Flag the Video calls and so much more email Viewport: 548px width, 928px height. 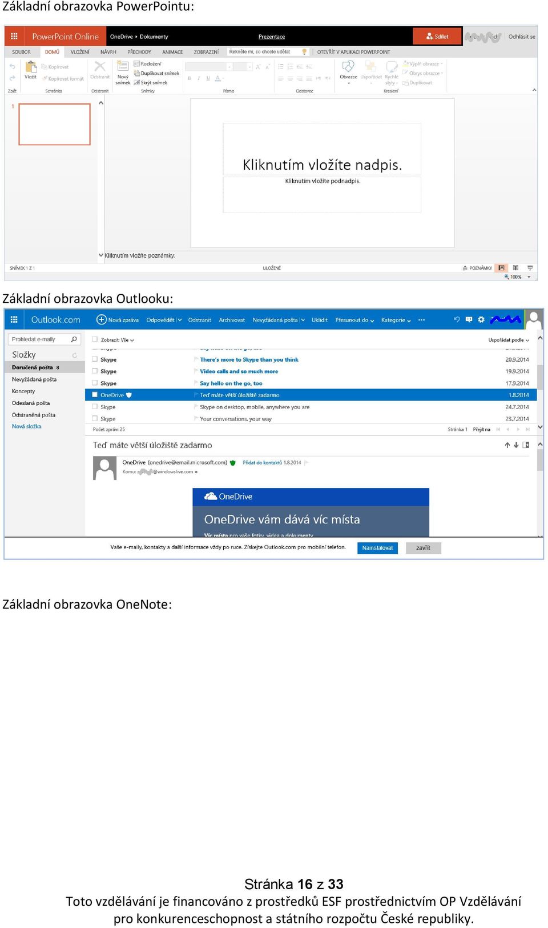point(196,371)
